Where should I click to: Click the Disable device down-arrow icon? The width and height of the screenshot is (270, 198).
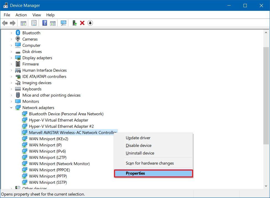[90, 23]
